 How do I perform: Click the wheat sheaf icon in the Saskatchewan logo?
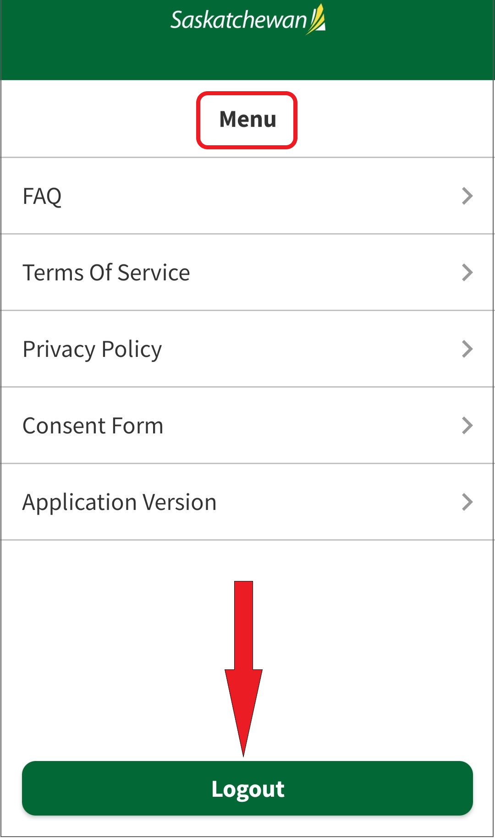point(316,19)
